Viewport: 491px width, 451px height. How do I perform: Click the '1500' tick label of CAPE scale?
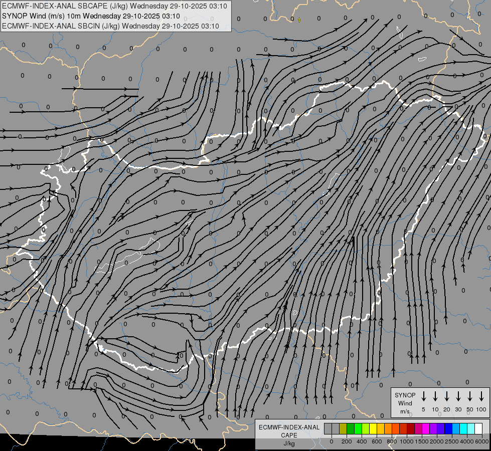(422, 441)
